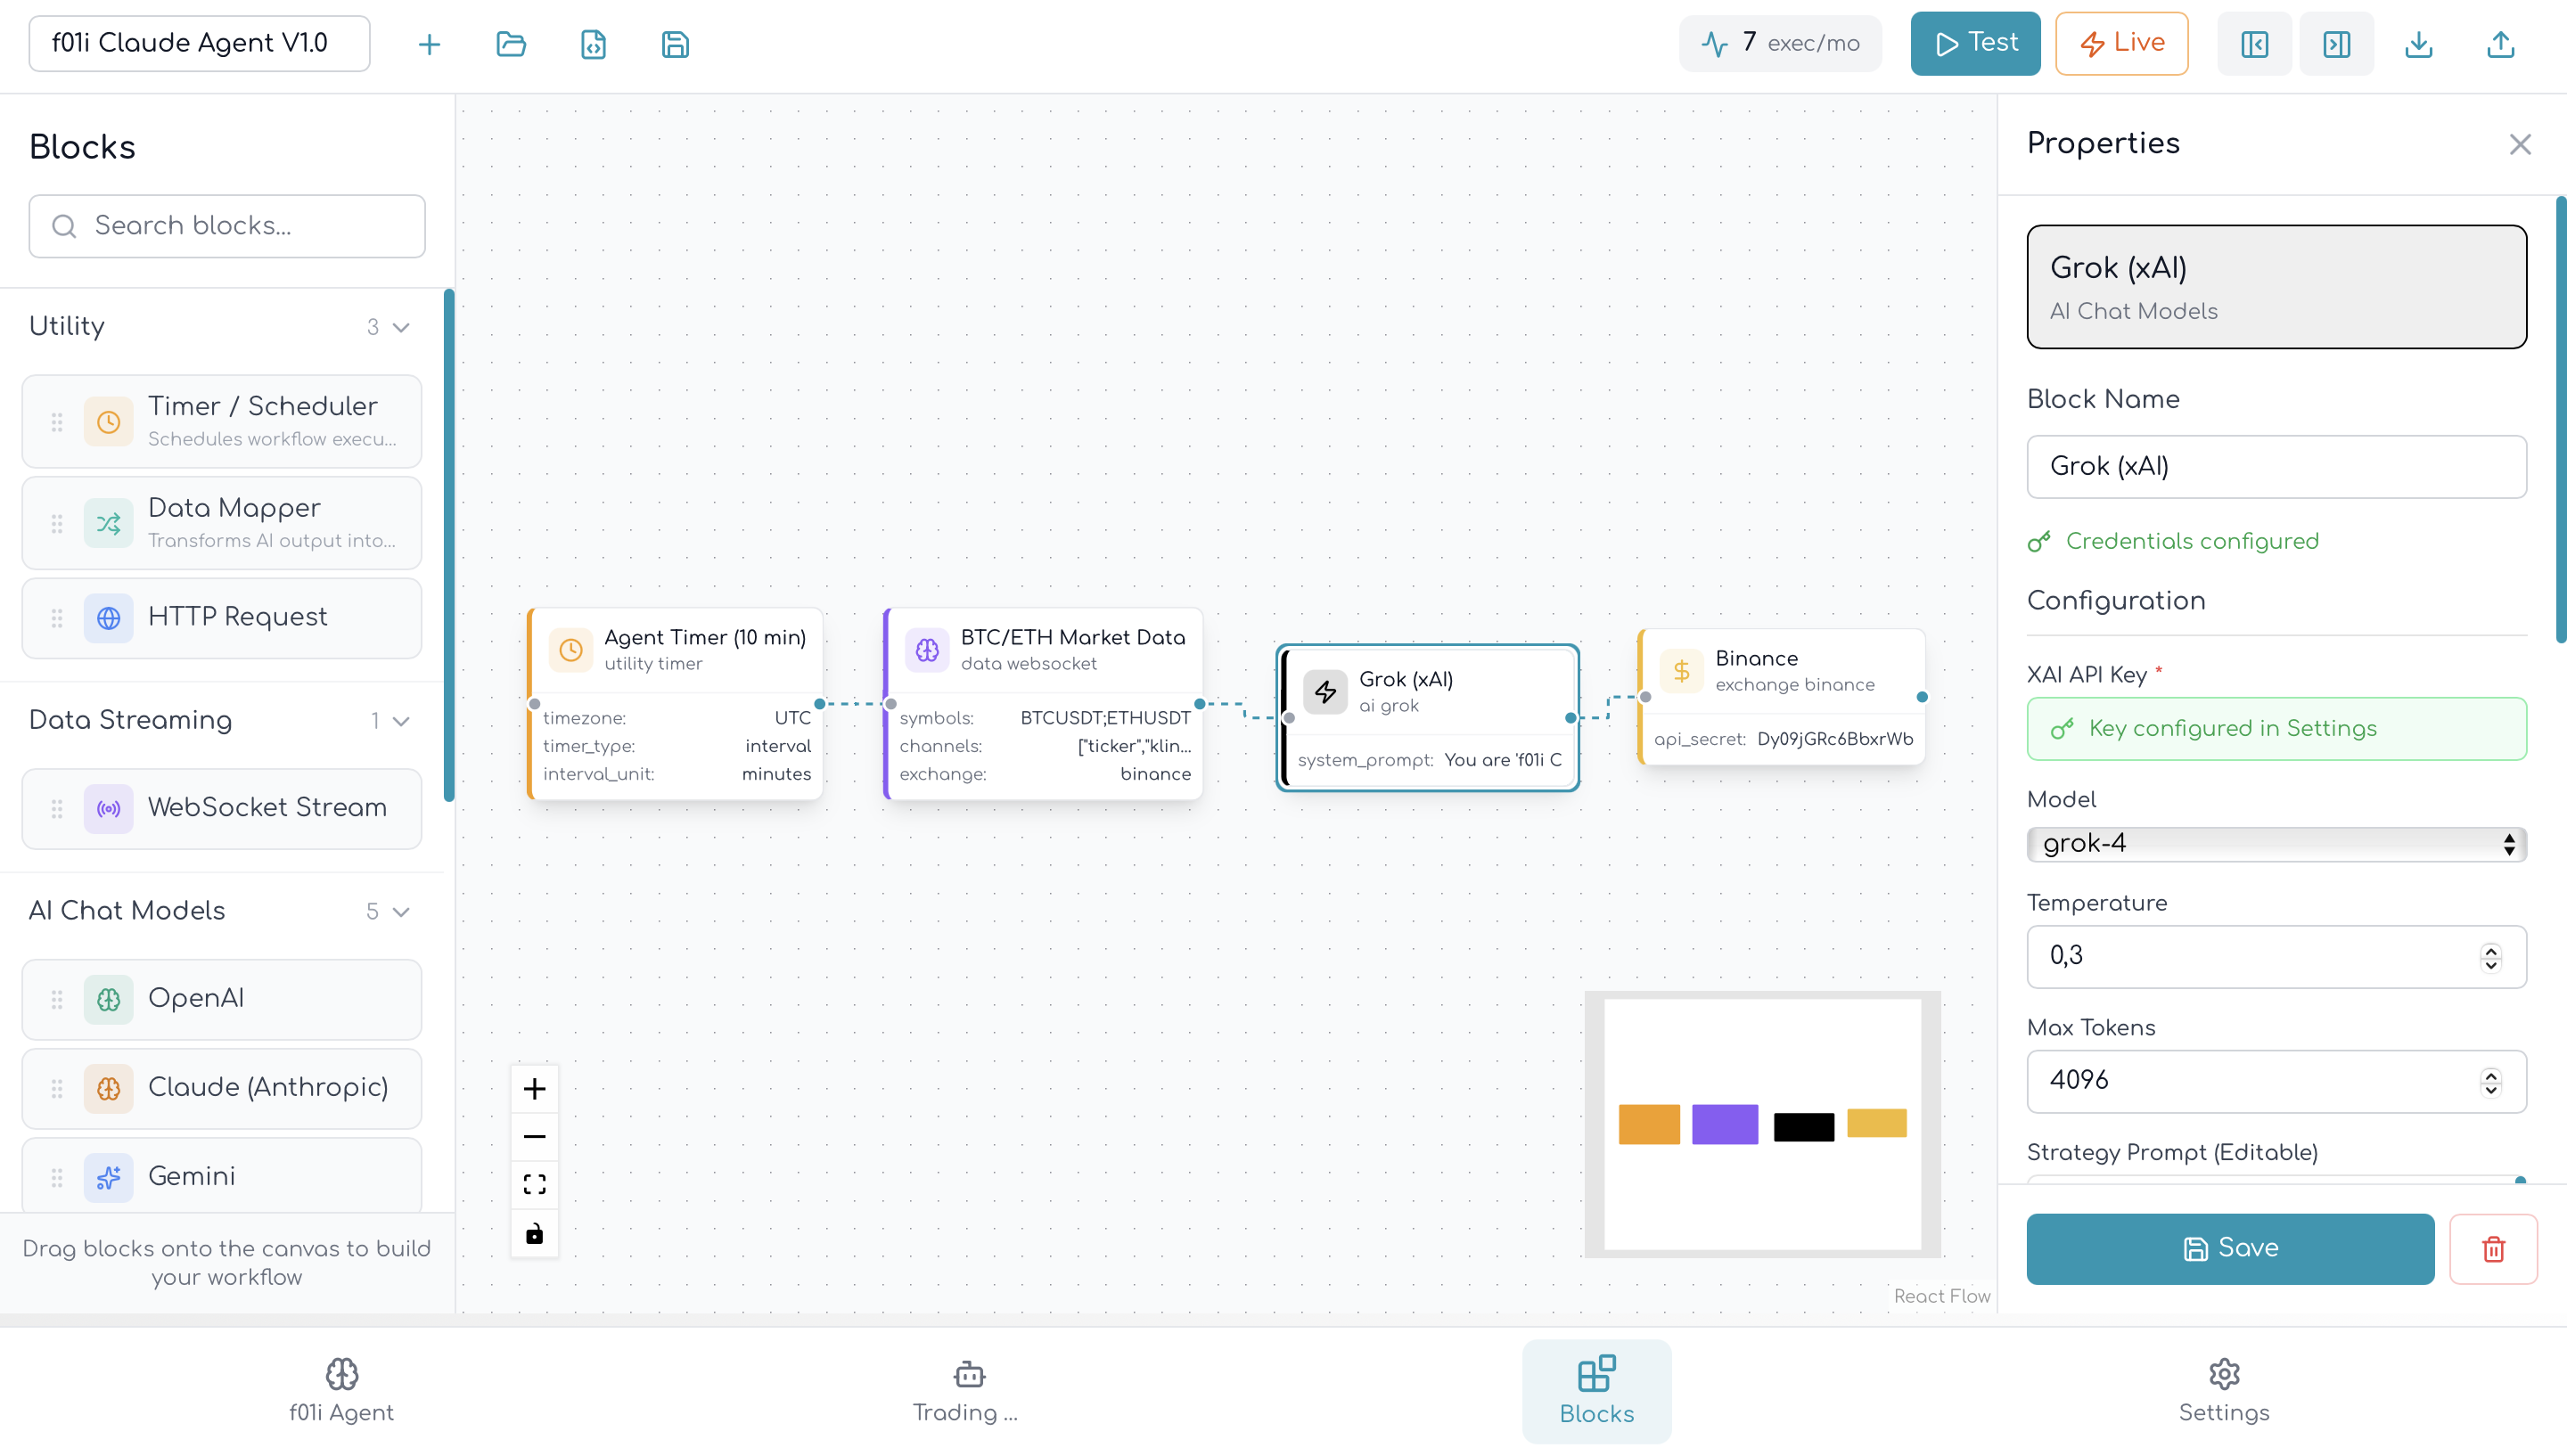Open an existing workflow via folder icon
Image resolution: width=2567 pixels, height=1456 pixels.
click(x=511, y=43)
